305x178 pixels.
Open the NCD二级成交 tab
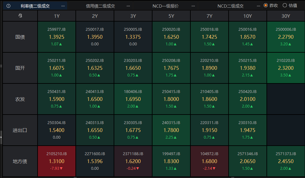(231, 6)
